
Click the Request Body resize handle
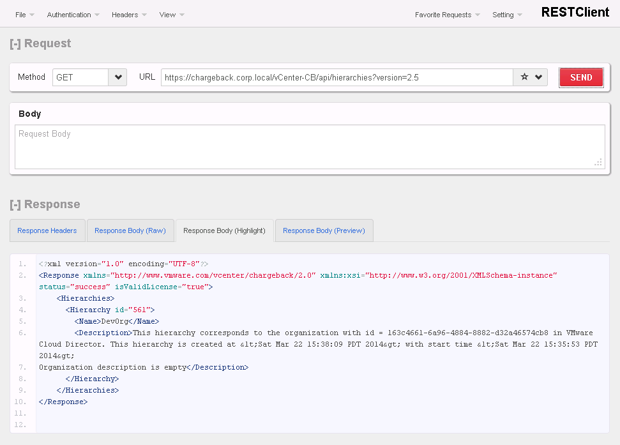598,163
